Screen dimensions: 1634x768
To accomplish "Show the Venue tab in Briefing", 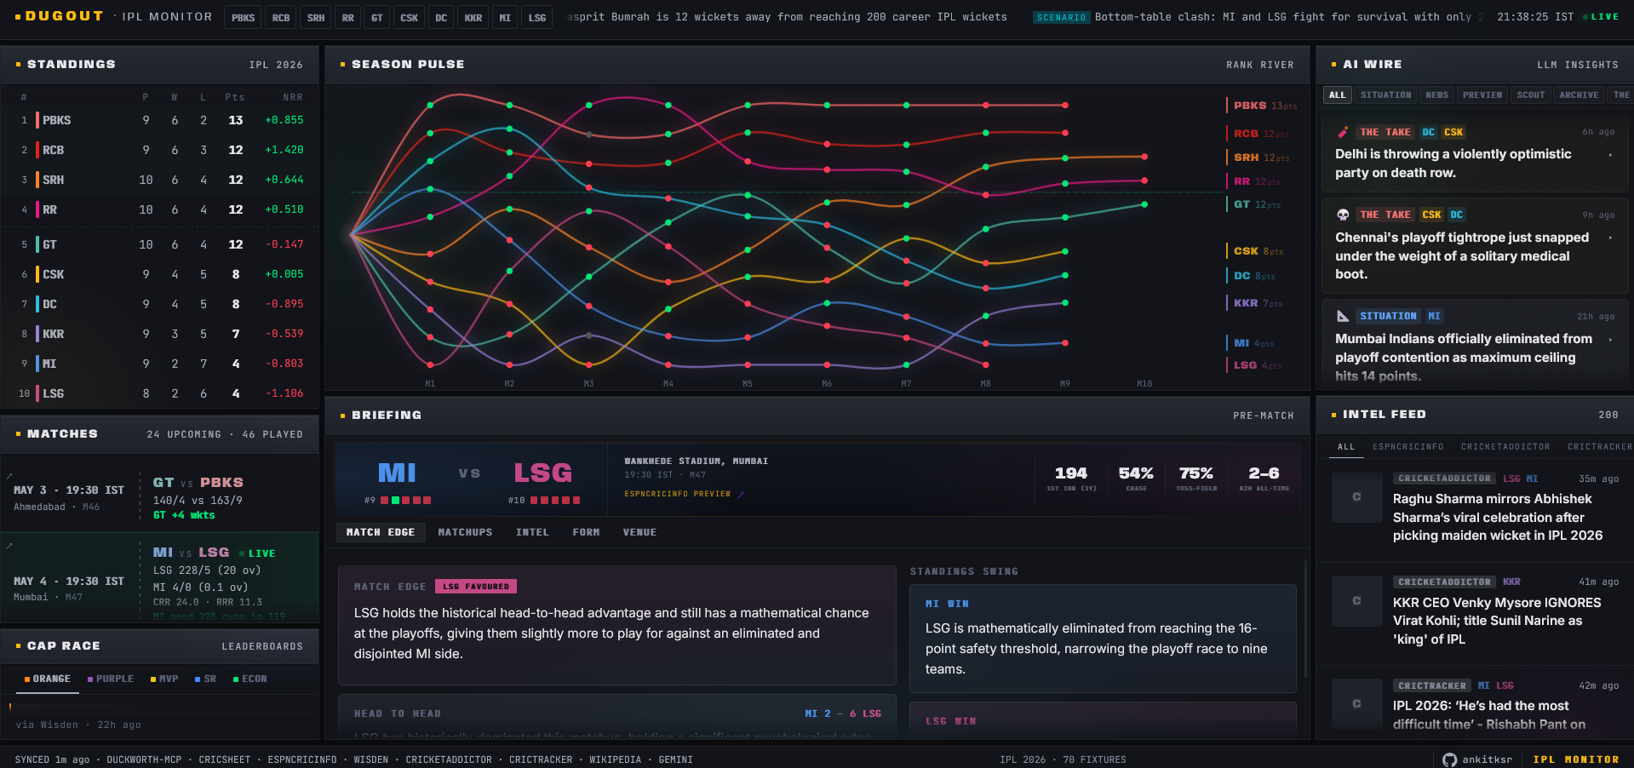I will (639, 532).
